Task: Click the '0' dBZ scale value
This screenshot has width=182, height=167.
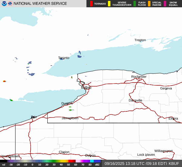Action: (32, 165)
